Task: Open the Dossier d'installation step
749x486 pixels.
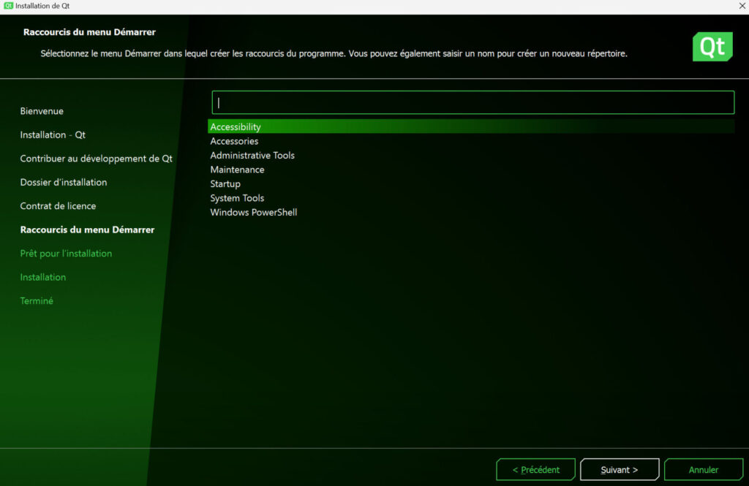Action: tap(64, 182)
